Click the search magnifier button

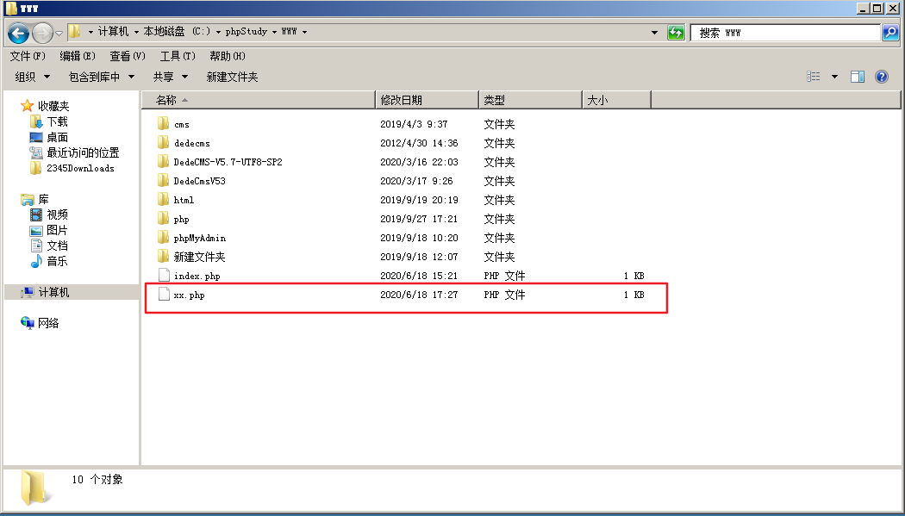[x=890, y=32]
